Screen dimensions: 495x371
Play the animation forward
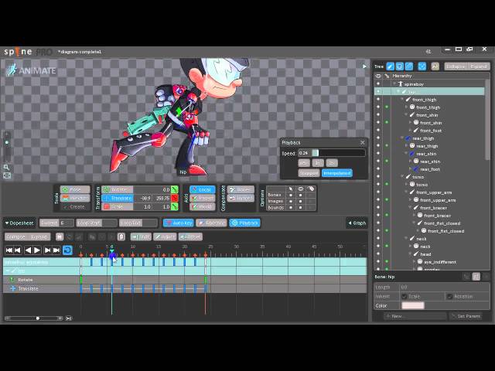pos(37,250)
